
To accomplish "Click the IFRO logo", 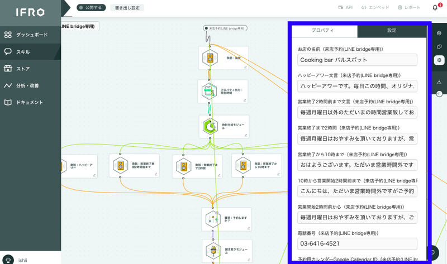I will coord(30,12).
